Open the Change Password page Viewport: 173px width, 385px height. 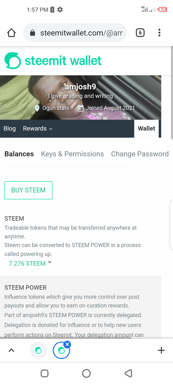140,154
